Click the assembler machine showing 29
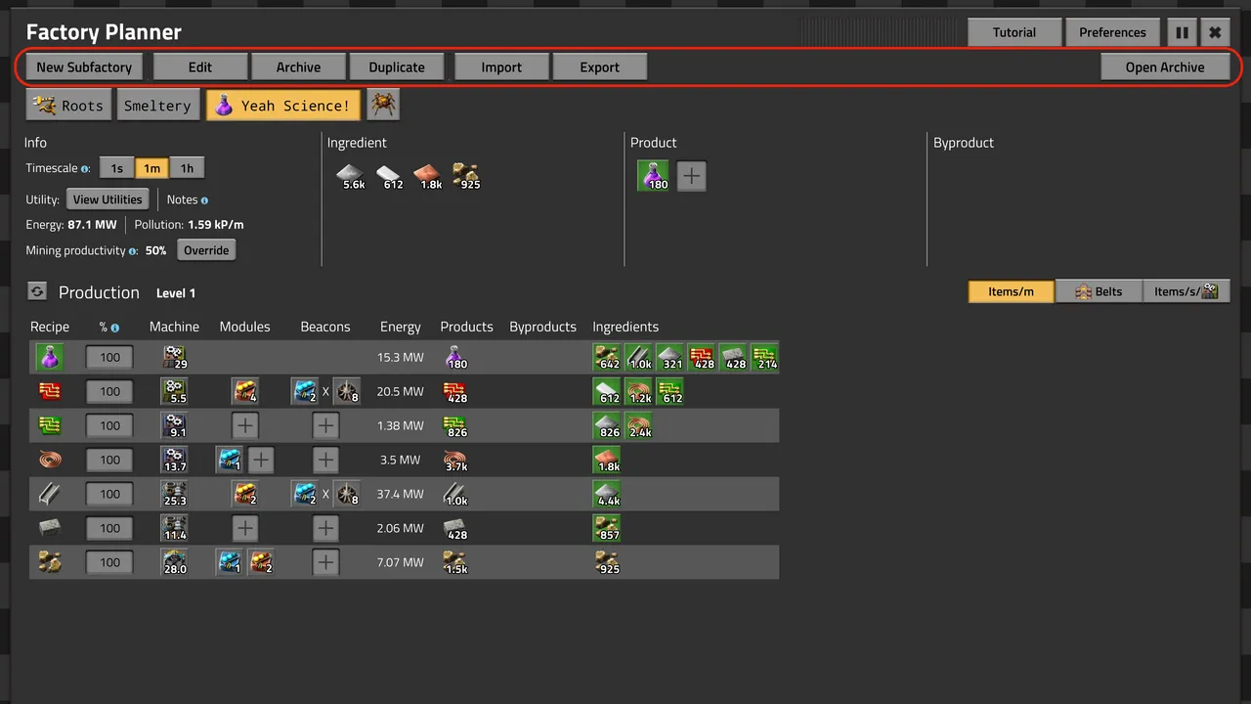 [175, 357]
